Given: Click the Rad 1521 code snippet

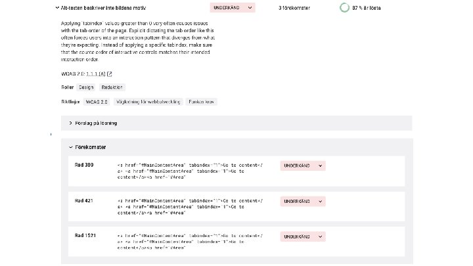Looking at the screenshot, I should tap(191, 241).
